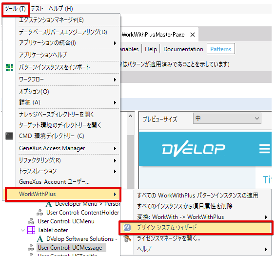Image resolution: width=276 pixels, height=256 pixels.
Task: Open the Documentation tab
Action: point(183,49)
